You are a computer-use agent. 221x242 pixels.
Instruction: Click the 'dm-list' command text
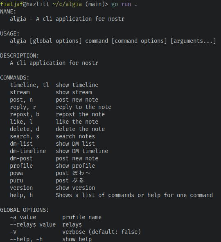click(x=21, y=144)
